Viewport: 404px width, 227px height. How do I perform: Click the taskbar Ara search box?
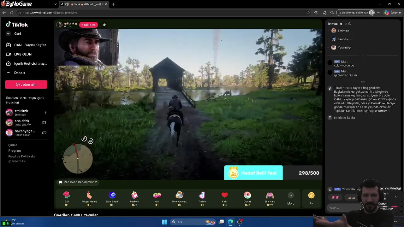coord(193,222)
